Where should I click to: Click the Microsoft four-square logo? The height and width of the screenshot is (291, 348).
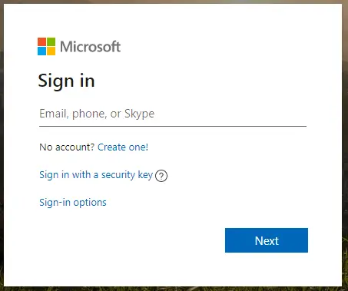pyautogui.click(x=46, y=46)
